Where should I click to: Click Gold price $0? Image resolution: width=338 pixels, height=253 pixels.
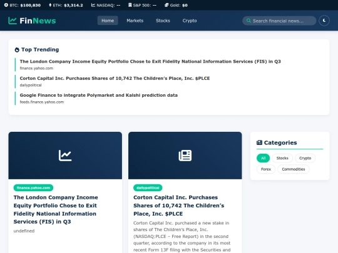185,5
